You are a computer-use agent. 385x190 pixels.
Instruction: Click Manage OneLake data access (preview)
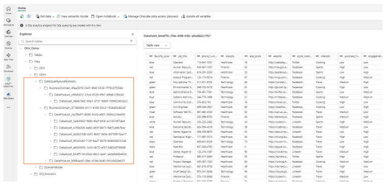coord(151,16)
